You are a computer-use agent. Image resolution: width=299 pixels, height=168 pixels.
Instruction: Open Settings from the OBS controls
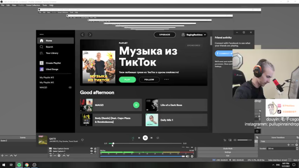[x=228, y=152]
